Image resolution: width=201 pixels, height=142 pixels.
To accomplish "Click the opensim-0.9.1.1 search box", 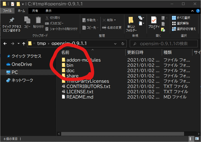I will [164, 44].
